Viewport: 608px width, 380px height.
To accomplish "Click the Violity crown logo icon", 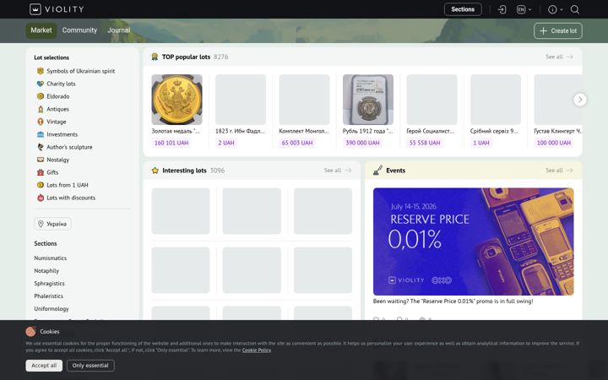I will [35, 9].
